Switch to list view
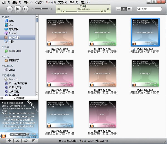Viewport: 167px width, 144px height. [x=119, y=9]
